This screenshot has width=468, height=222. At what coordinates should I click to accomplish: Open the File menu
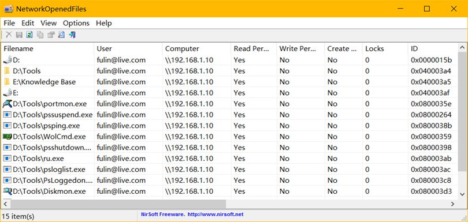tap(9, 23)
